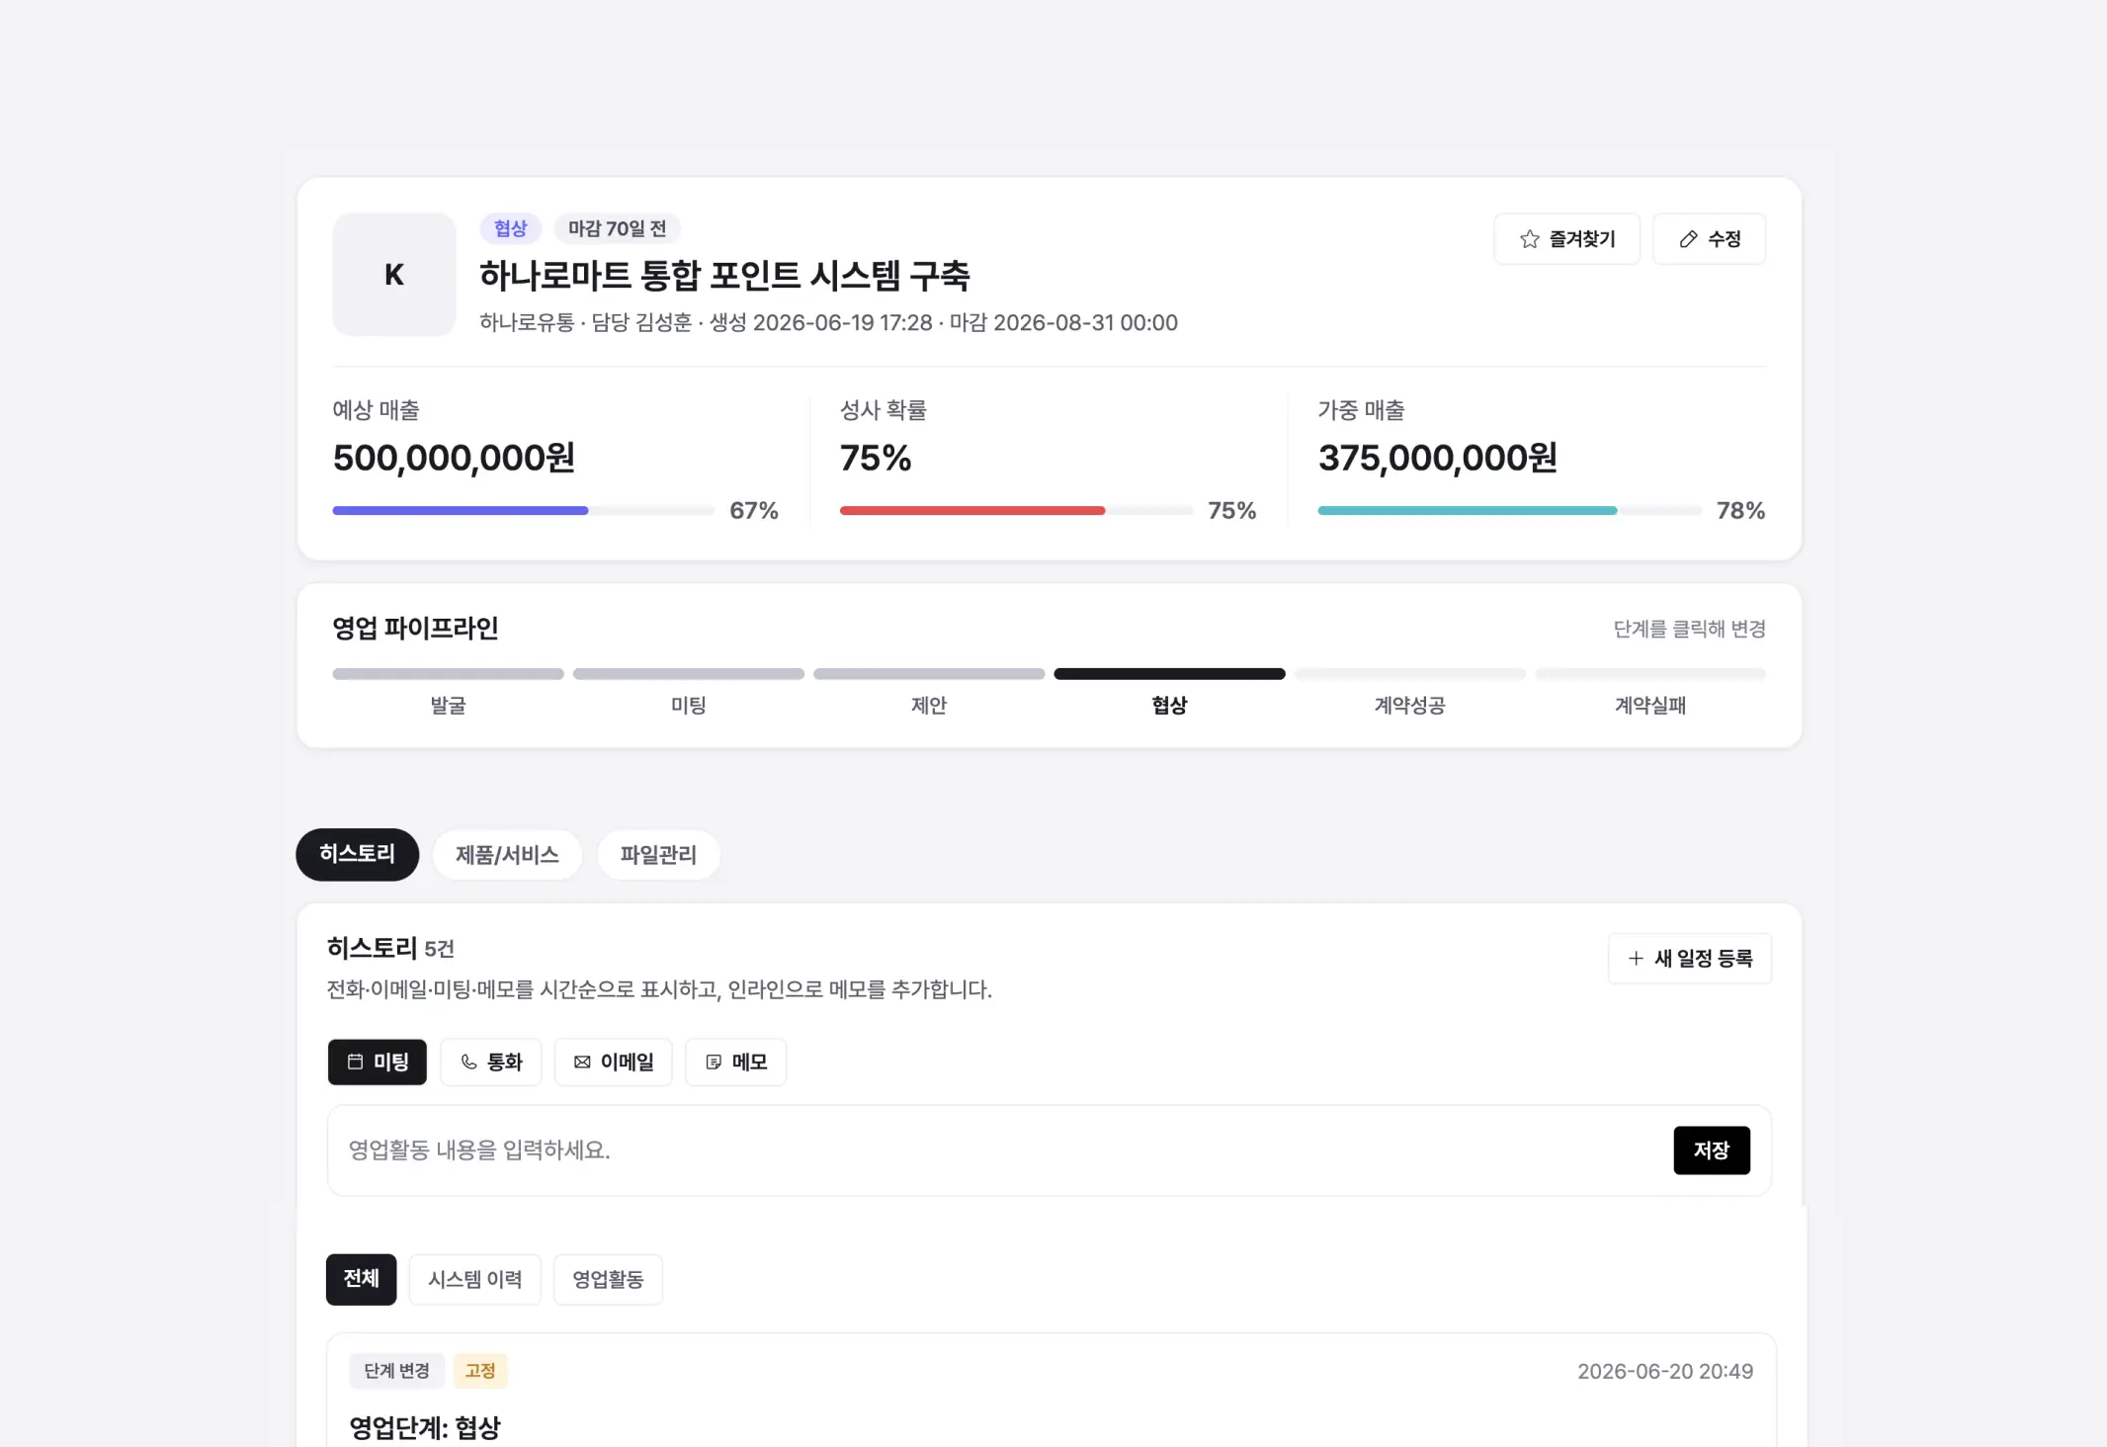The width and height of the screenshot is (2107, 1447).
Task: Click the plus icon in 새 일정 등록
Action: pos(1636,958)
